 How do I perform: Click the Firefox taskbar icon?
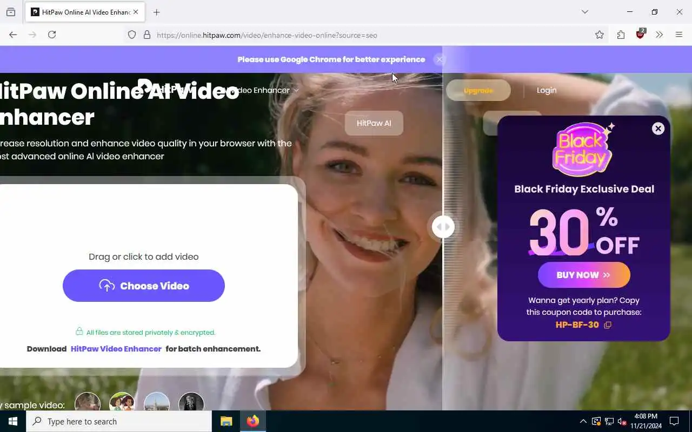pyautogui.click(x=253, y=421)
